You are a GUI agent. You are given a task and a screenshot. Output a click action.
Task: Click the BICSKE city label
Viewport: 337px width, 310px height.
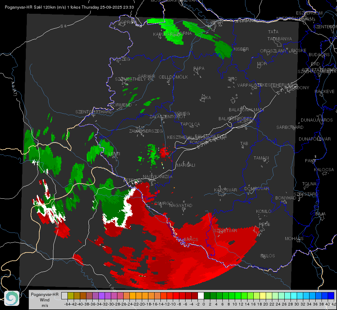(x=299, y=50)
